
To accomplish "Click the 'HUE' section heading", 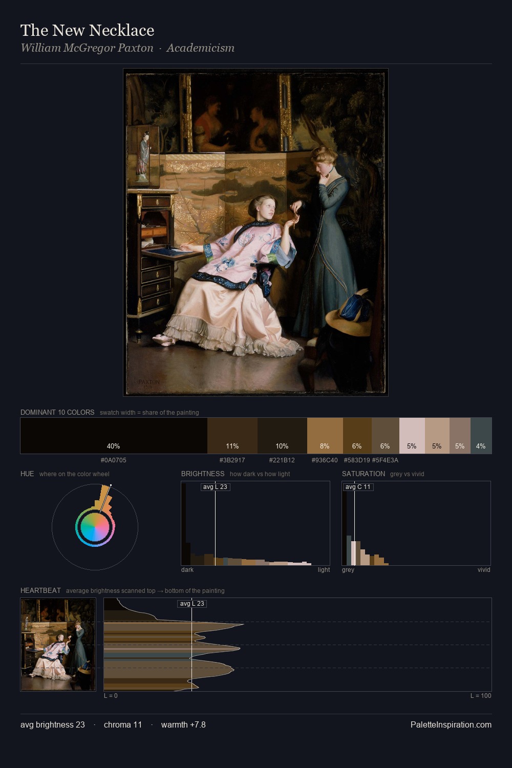I will tap(27, 474).
